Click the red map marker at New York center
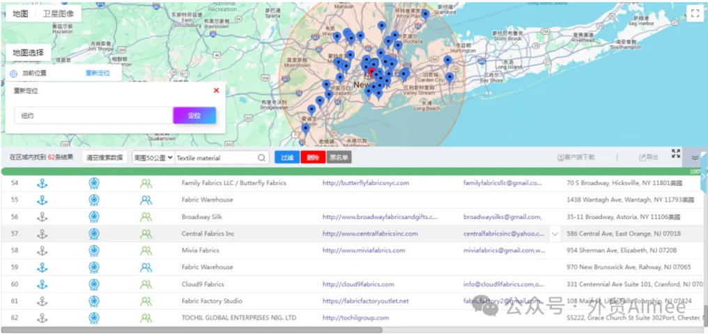The image size is (708, 334). pyautogui.click(x=371, y=72)
